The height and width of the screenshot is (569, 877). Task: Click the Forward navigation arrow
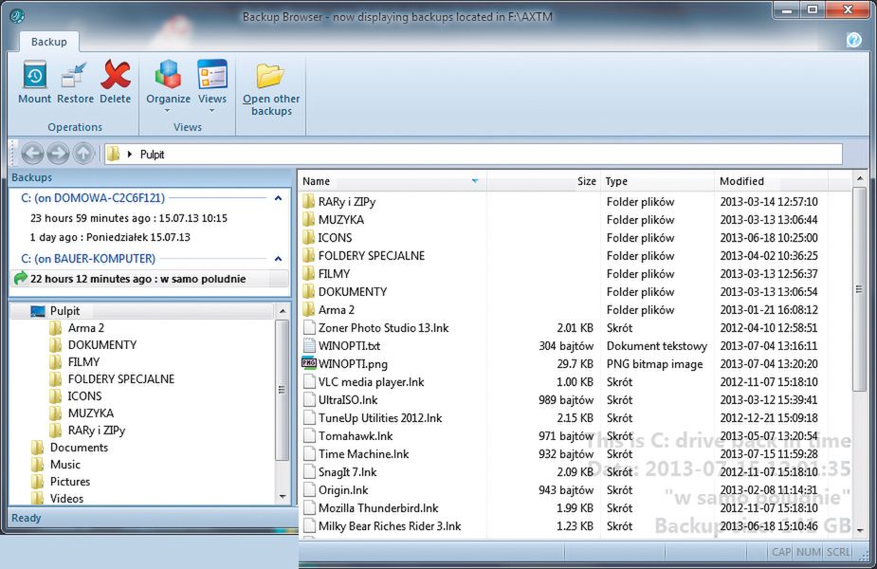58,154
